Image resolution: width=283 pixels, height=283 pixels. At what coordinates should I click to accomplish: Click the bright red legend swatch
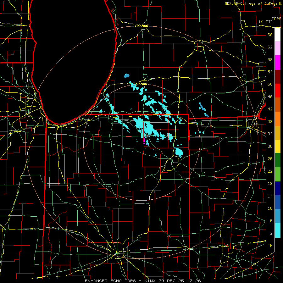tap(278, 91)
